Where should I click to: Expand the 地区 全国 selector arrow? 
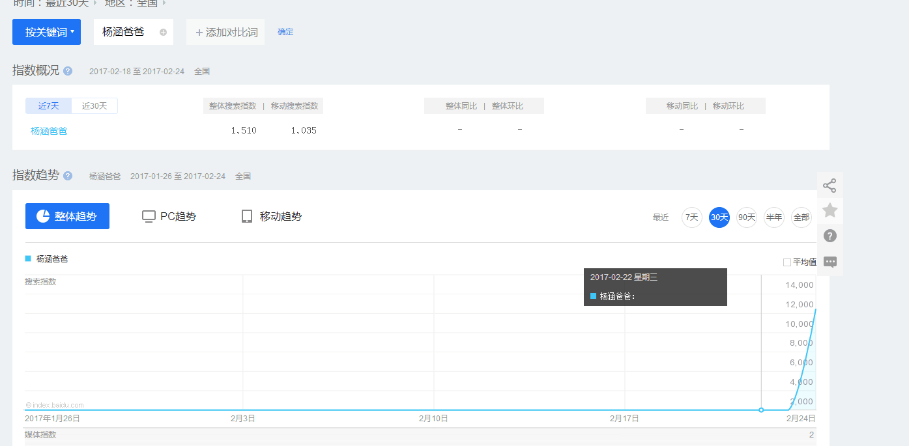tap(164, 3)
